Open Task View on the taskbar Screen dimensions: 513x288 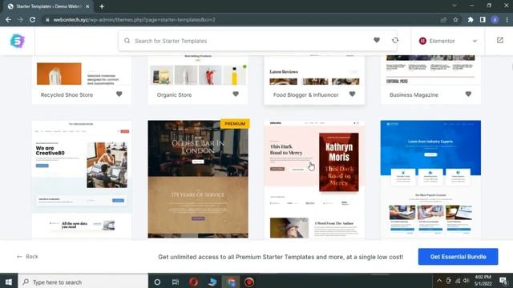(x=176, y=282)
